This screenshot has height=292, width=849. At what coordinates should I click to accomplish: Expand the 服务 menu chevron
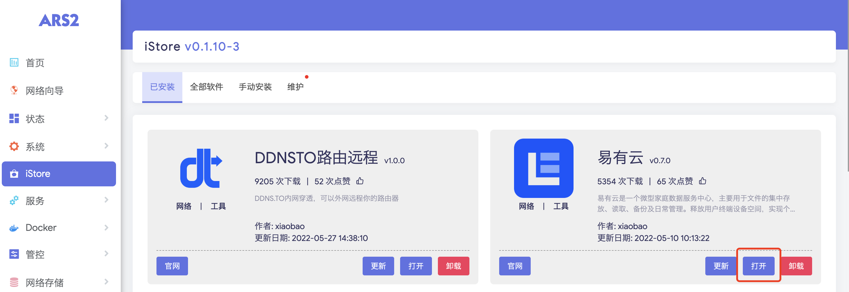106,200
